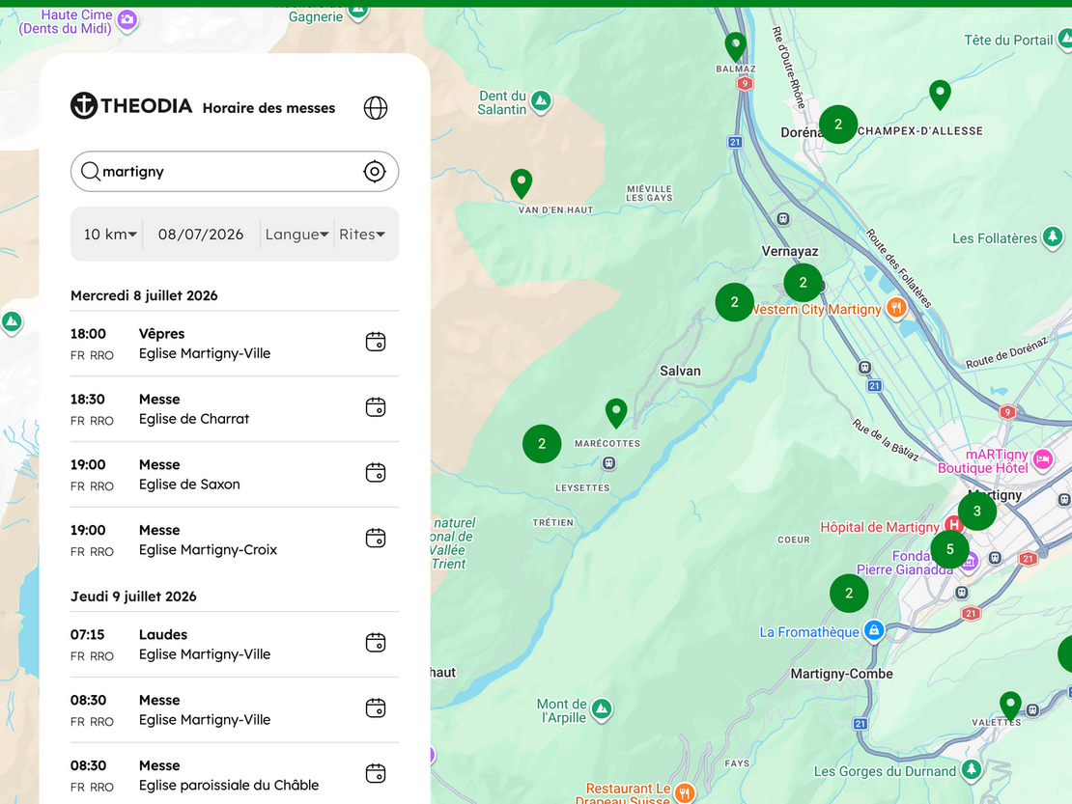Screen dimensions: 1072x804
Task: Open cluster of 2 under Vernayaz label
Action: point(804,282)
